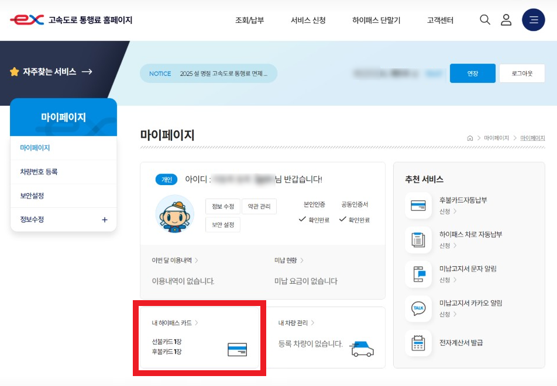Image resolution: width=557 pixels, height=386 pixels.
Task: Click the search magnifier icon
Action: point(485,19)
